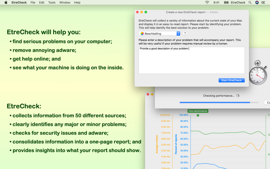Viewport: 270px width, 169px height.
Task: Open the Notification Center list icon
Action: (x=263, y=3)
